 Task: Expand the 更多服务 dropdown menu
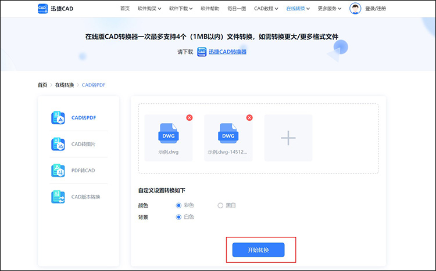coord(330,9)
